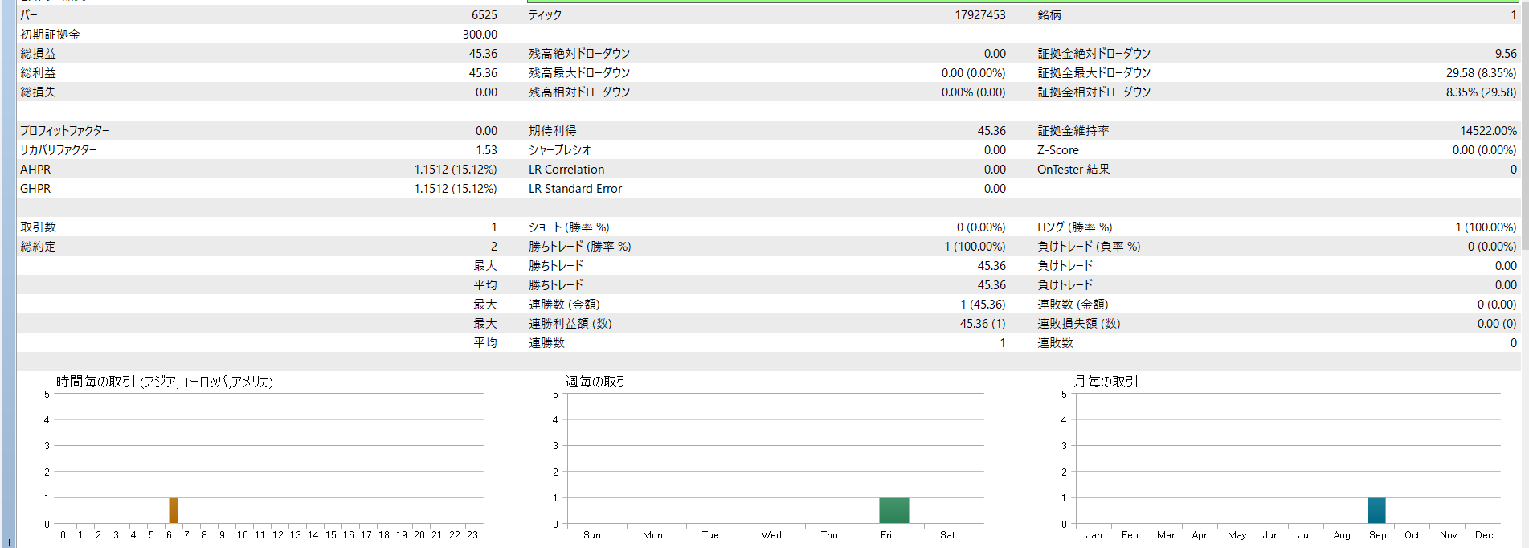Viewport: 1529px width, 548px height.
Task: Click the 証拠金維持率 value 14522.00%
Action: (x=1488, y=131)
